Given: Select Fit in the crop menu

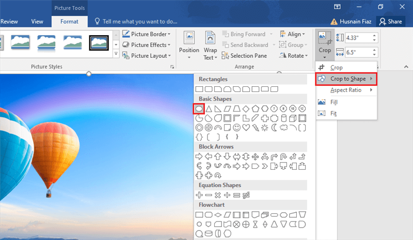Looking at the screenshot, I should [346, 113].
